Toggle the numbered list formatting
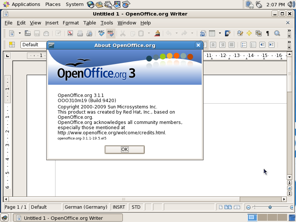The image size is (296, 222). [x=244, y=44]
